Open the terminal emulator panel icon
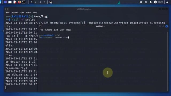 point(24,2)
